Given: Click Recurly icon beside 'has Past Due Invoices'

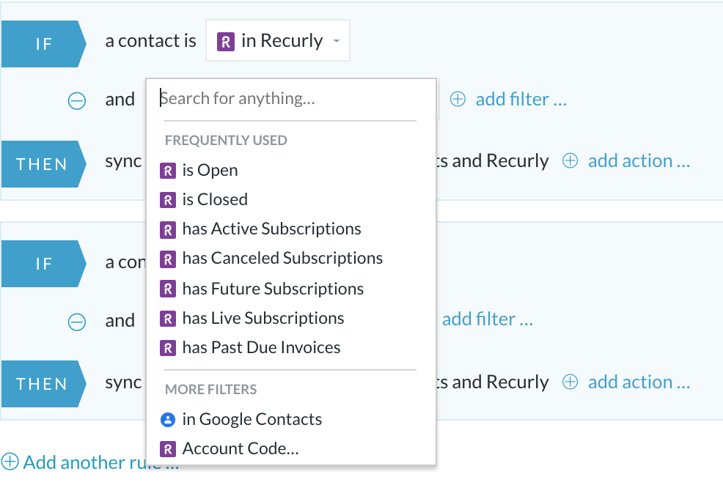Looking at the screenshot, I should [x=168, y=348].
